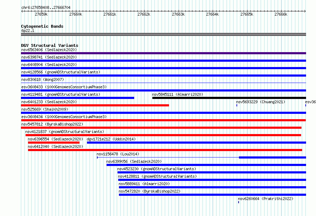Select the red nsv6412040 variant bar

point(165,150)
